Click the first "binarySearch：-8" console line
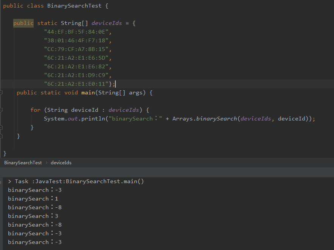The width and height of the screenshot is (334, 250). click(35, 207)
